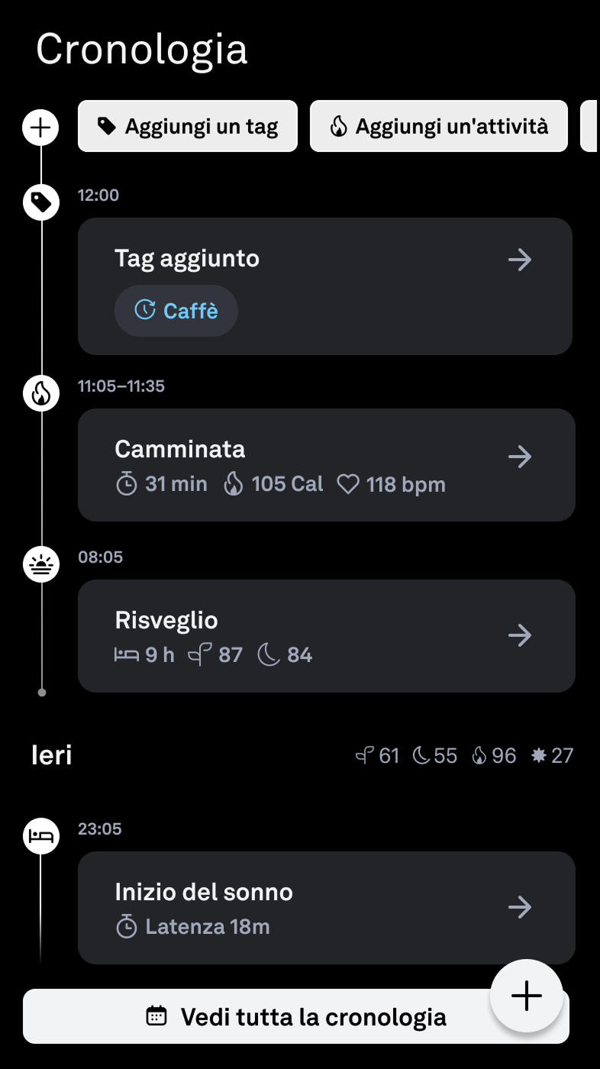Tap Vedi tutta la cronologia

296,1017
